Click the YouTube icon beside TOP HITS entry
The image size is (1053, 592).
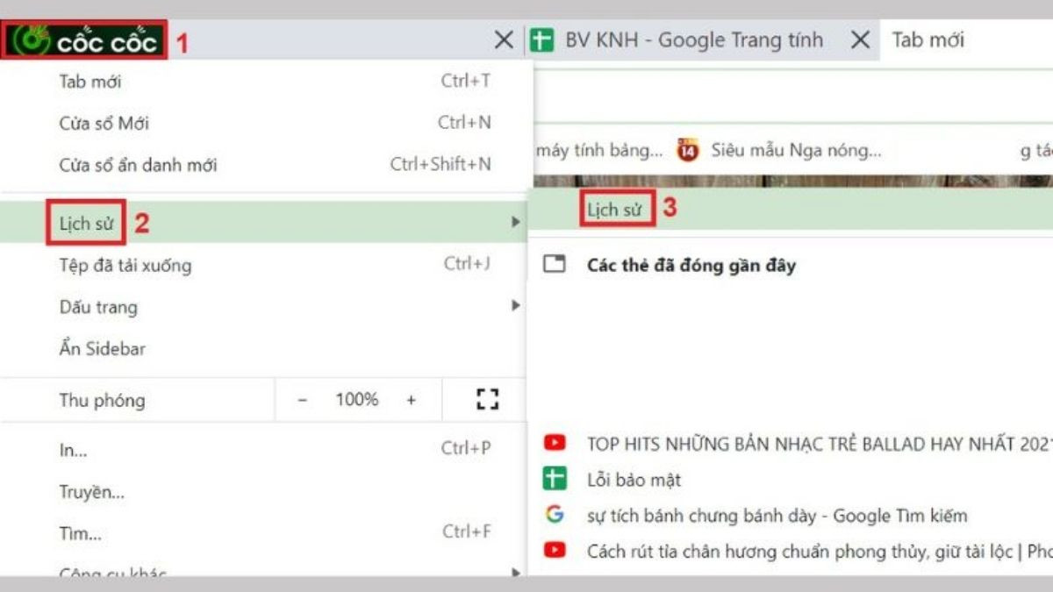click(553, 443)
